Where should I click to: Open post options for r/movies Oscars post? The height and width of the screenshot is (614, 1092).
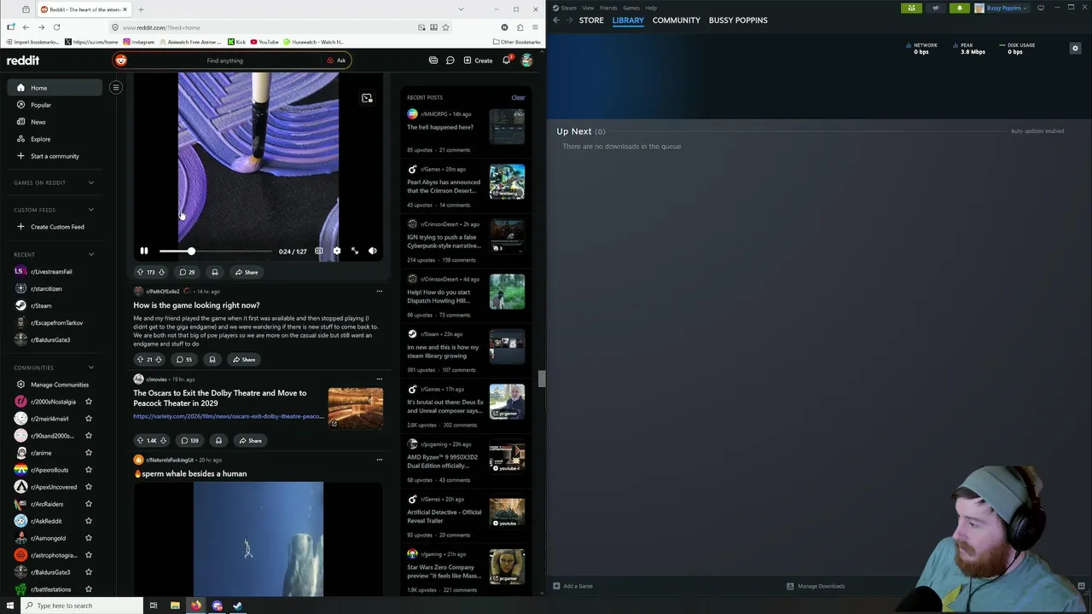380,379
